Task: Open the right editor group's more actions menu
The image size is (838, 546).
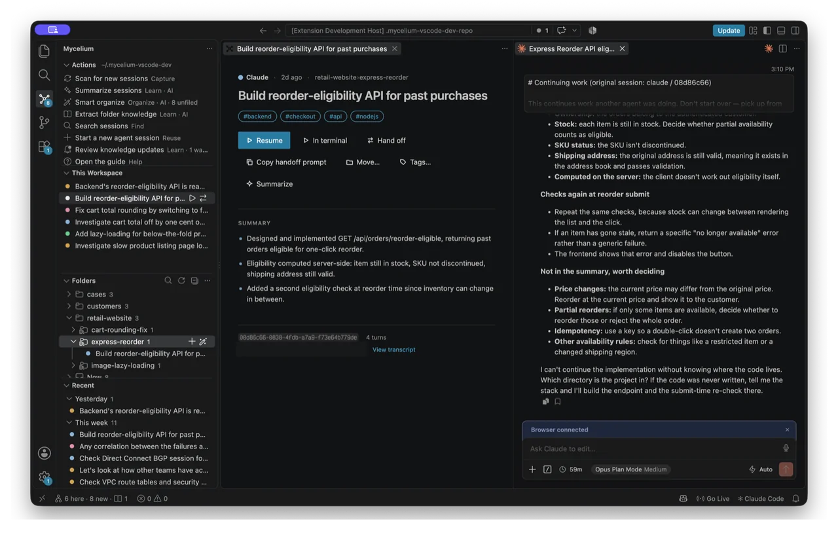Action: pos(797,48)
